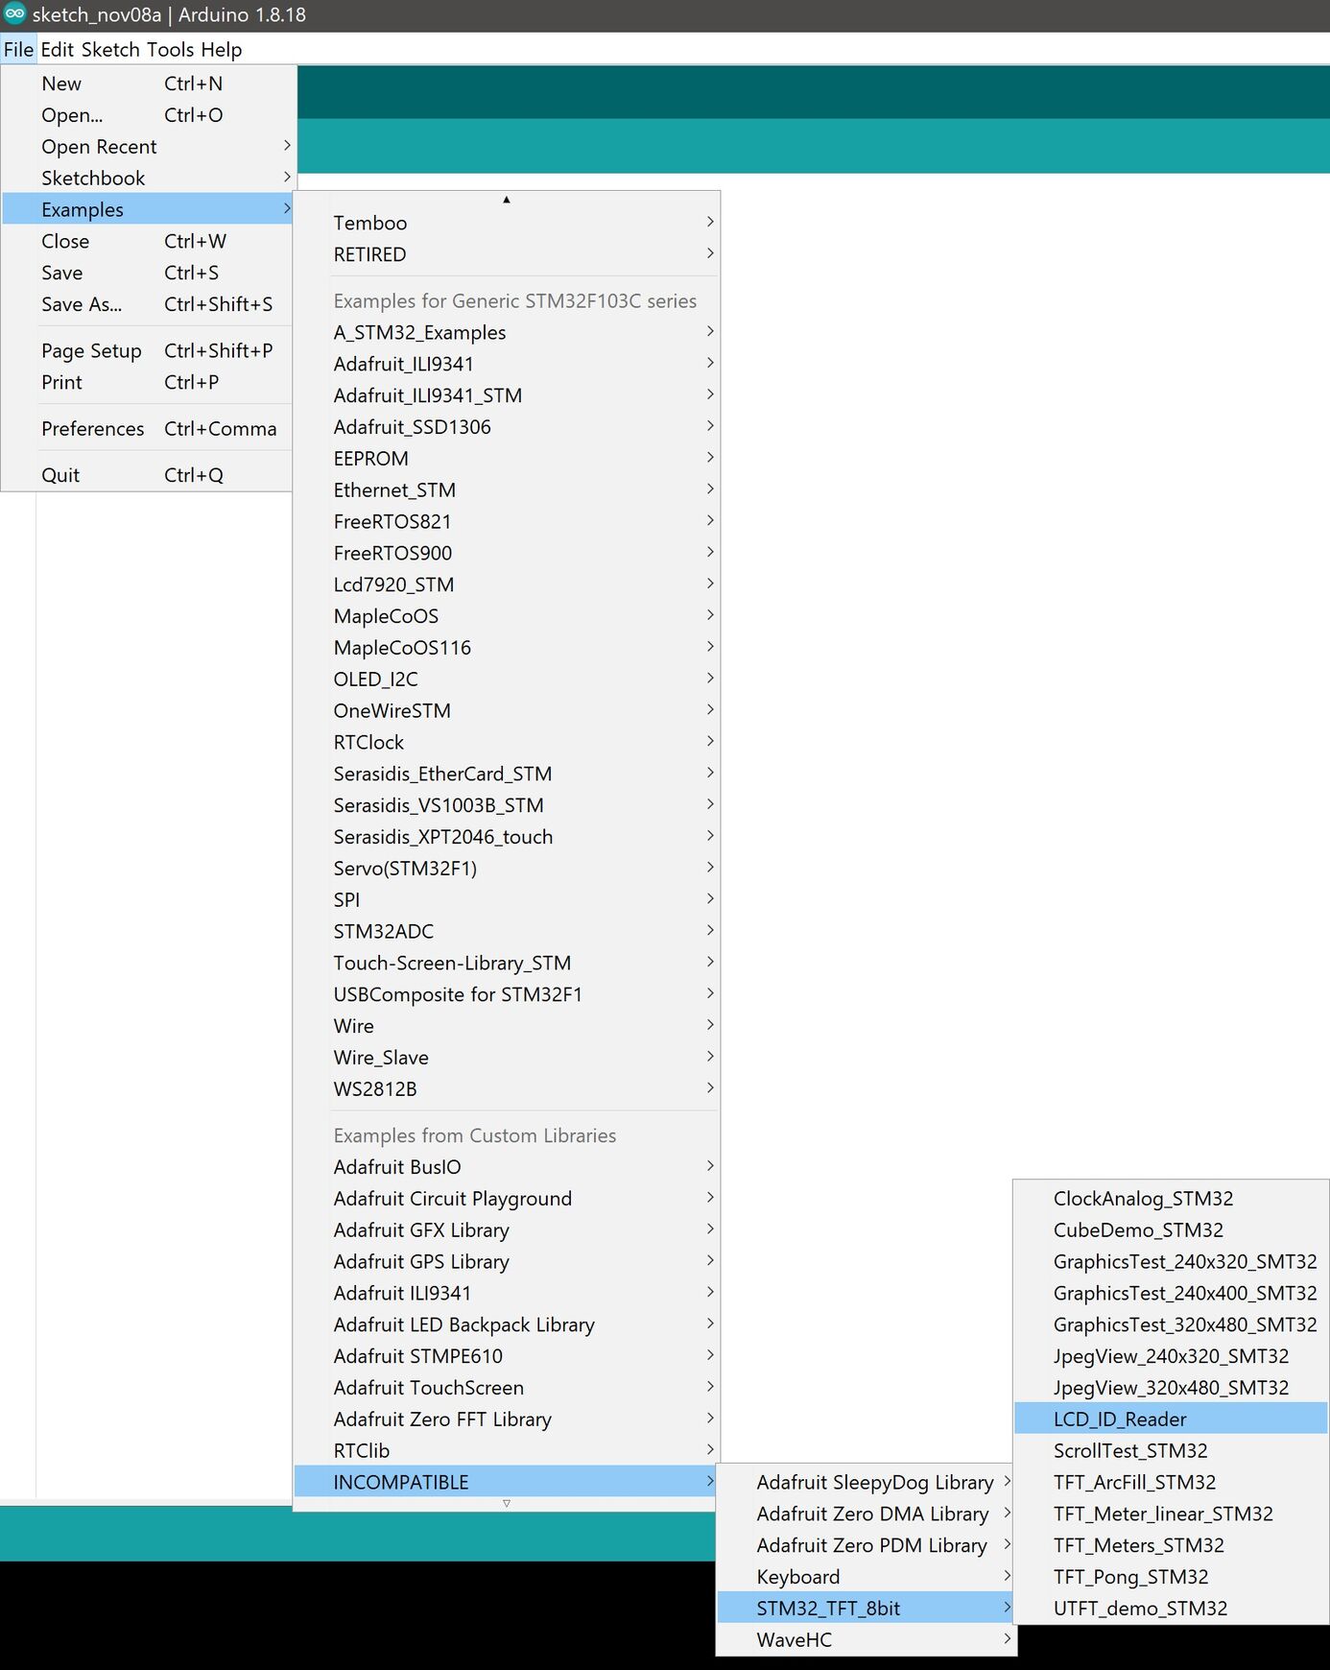
Task: Open WaveHC examples submenu
Action: [x=867, y=1640]
